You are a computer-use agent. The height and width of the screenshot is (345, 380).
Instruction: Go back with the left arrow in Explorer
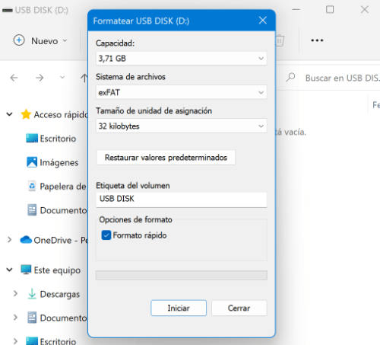14,78
